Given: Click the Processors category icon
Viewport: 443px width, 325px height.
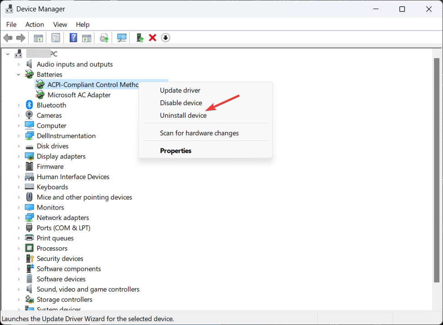Looking at the screenshot, I should point(30,248).
